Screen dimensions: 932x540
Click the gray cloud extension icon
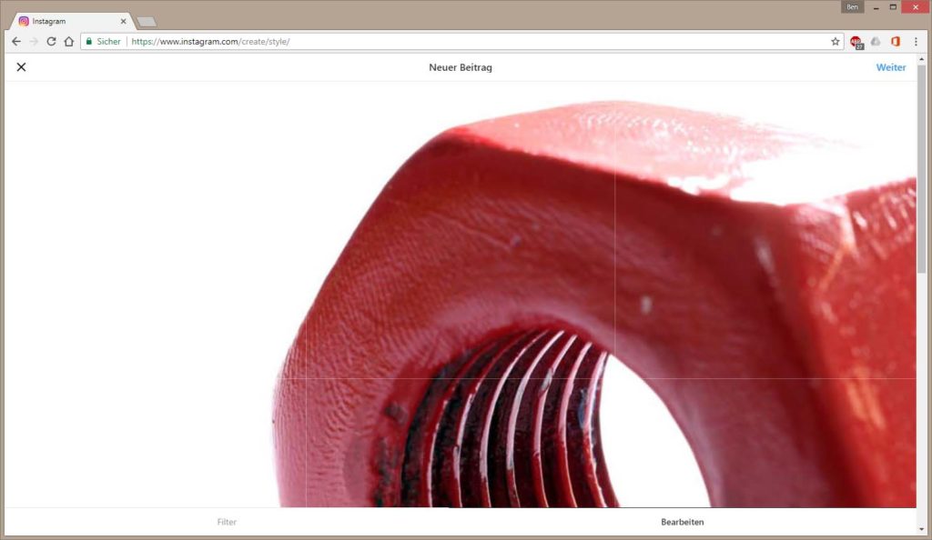tap(876, 42)
